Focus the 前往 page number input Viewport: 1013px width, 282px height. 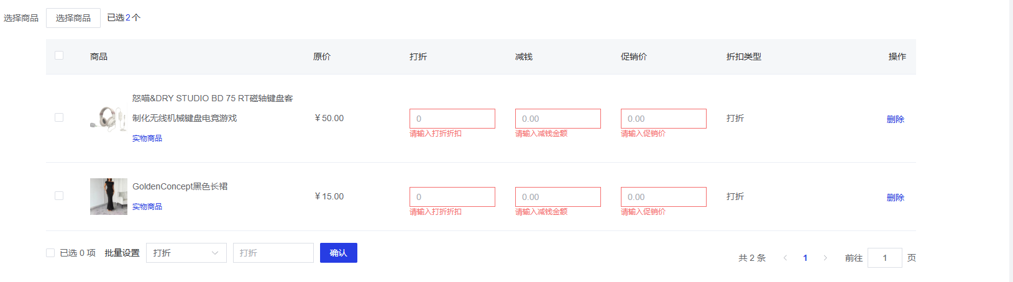click(x=884, y=258)
